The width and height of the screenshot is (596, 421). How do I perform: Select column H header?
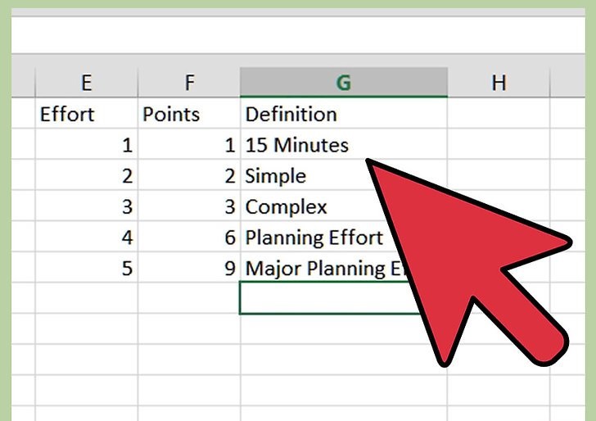pos(499,82)
